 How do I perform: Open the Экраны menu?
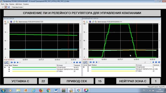[x=12, y=4]
